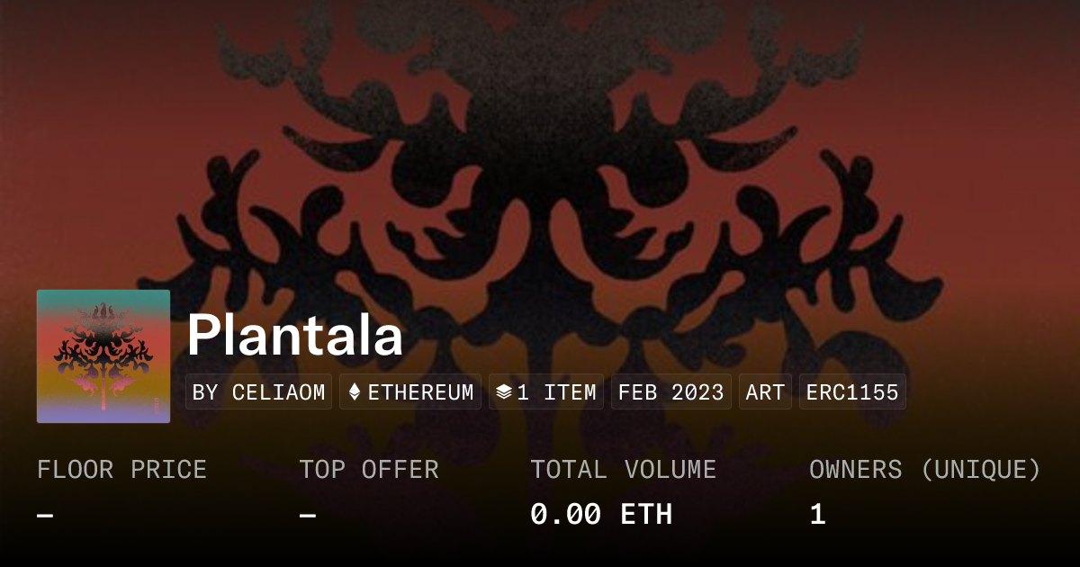The height and width of the screenshot is (567, 1080).
Task: Open the BY CELIAOM creator badge
Action: pyautogui.click(x=258, y=392)
